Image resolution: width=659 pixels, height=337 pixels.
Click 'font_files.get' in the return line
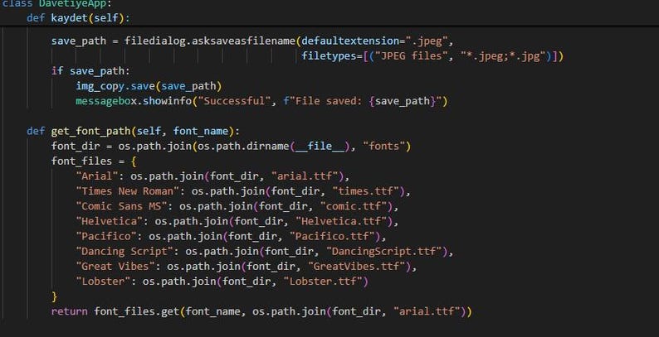(x=137, y=311)
